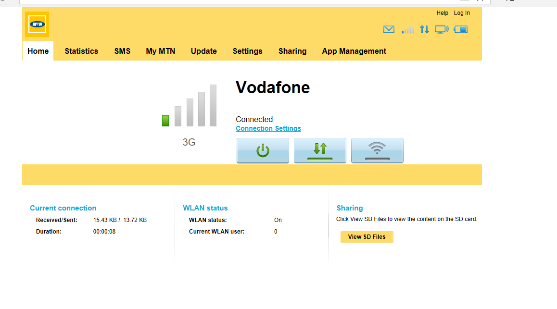Click the View SD Files button

367,237
